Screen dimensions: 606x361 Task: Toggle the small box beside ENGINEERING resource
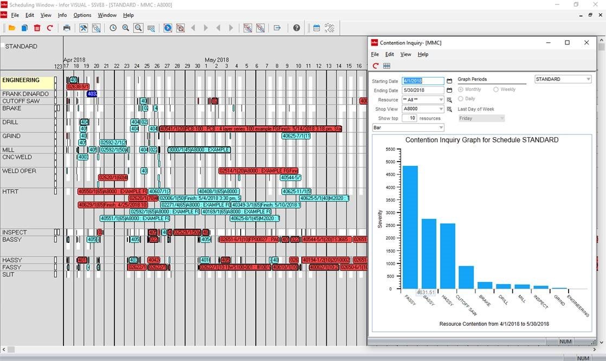pyautogui.click(x=56, y=80)
